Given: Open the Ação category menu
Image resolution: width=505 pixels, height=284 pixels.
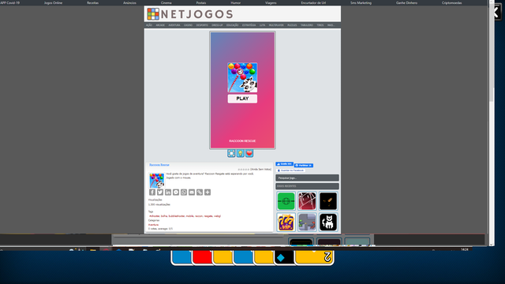Looking at the screenshot, I should (x=149, y=25).
